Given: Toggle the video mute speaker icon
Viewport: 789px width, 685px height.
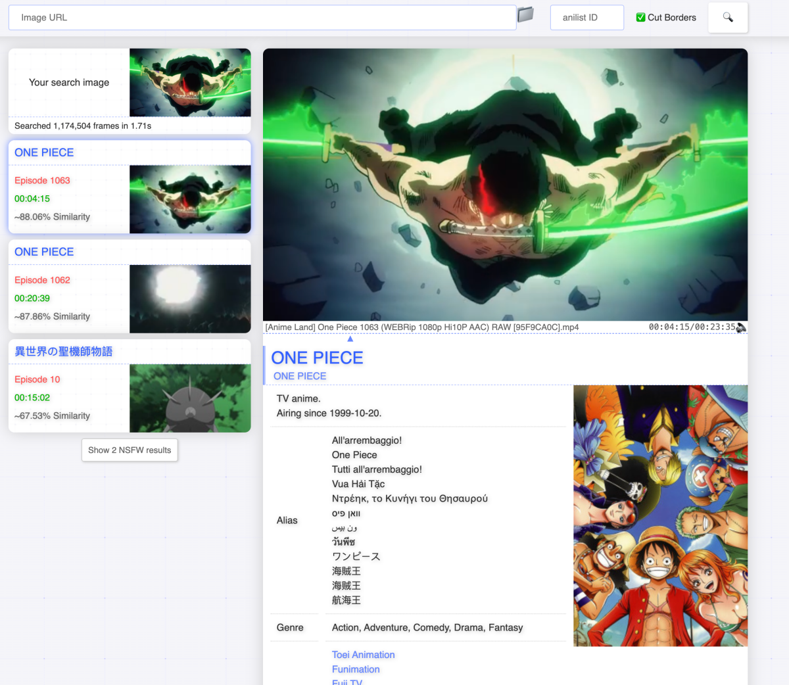Looking at the screenshot, I should click(x=742, y=327).
